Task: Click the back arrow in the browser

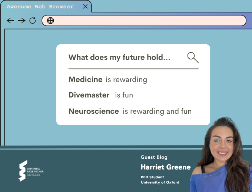Action: coord(10,21)
